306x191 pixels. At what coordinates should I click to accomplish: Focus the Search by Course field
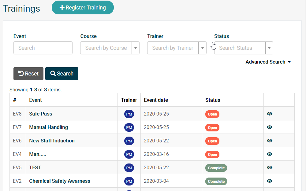click(x=106, y=48)
